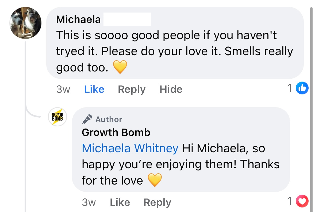View reaction count beside the red heart
315x212 pixels.
pyautogui.click(x=290, y=202)
